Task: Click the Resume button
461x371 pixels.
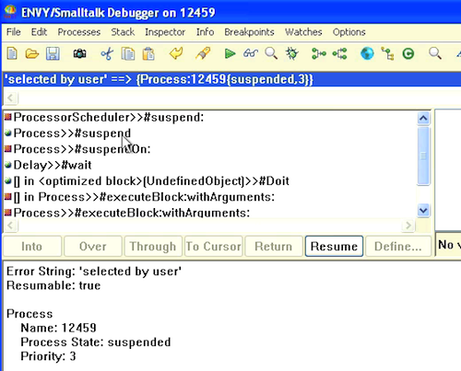Action: [334, 246]
